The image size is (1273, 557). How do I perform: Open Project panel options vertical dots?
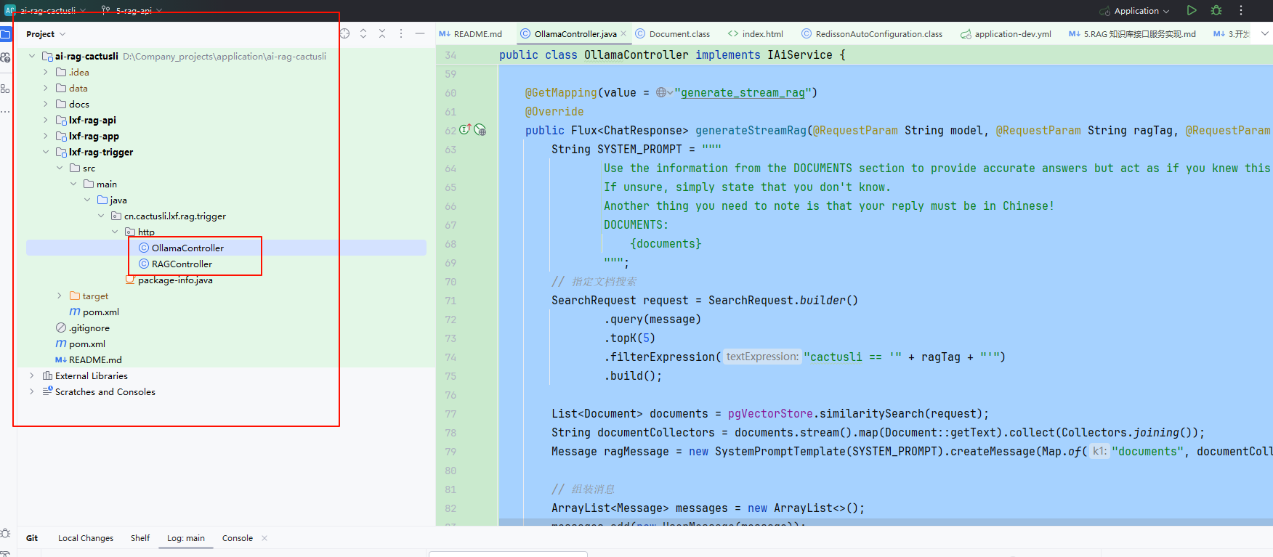click(401, 33)
